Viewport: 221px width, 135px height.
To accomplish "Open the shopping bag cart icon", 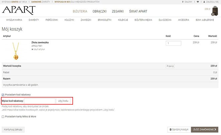I will pos(215,11).
